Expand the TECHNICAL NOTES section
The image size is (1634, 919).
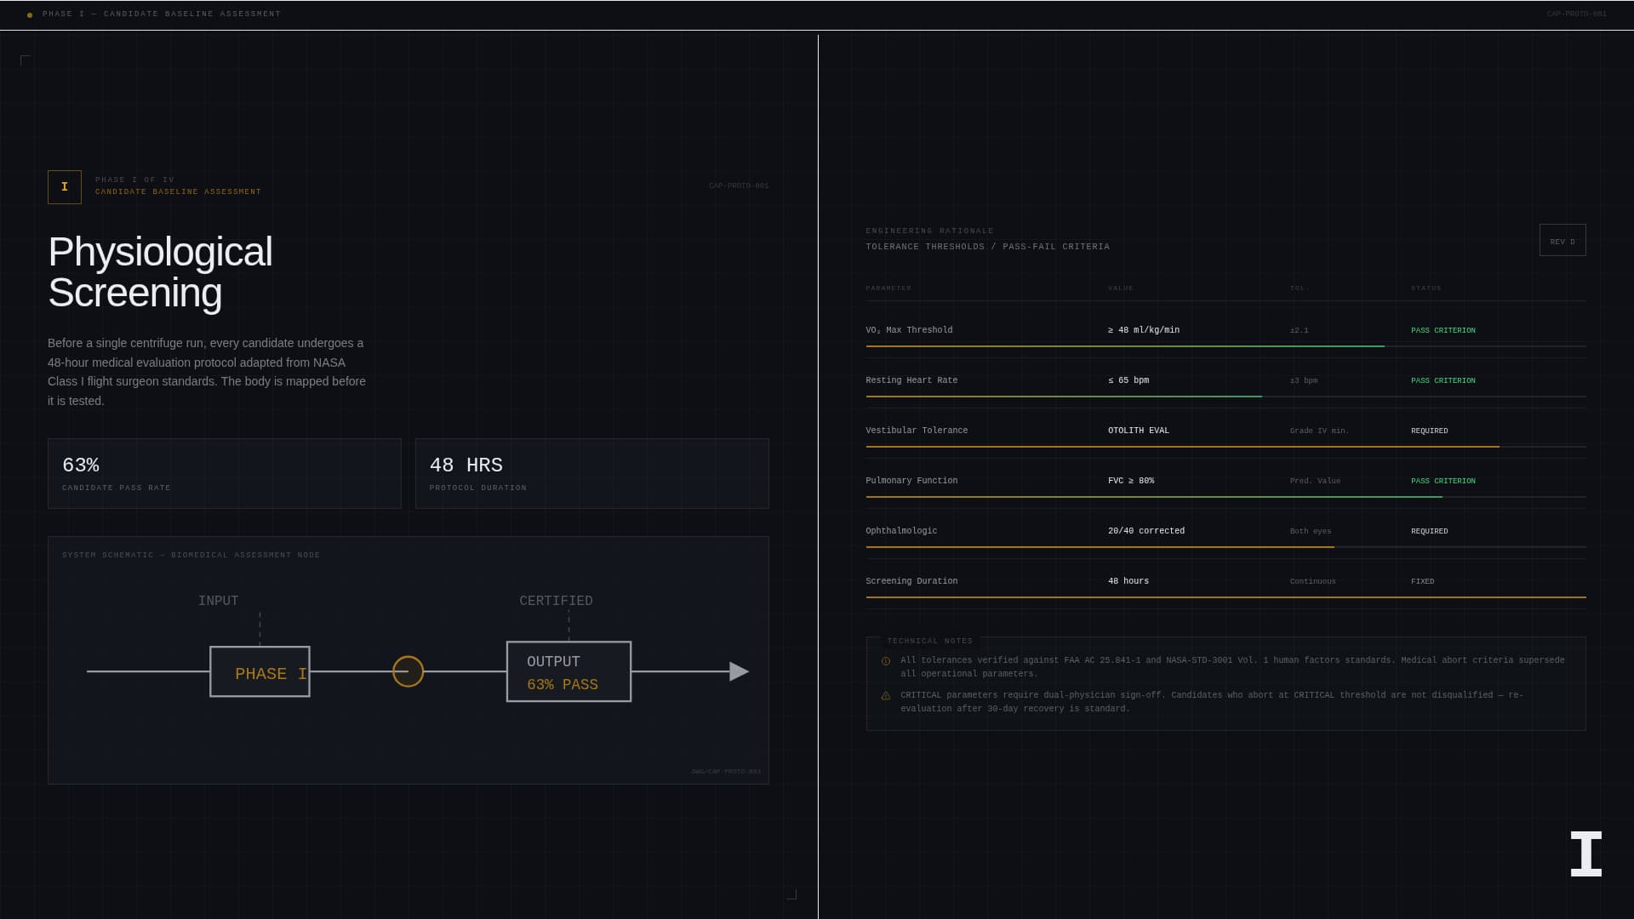click(x=929, y=641)
